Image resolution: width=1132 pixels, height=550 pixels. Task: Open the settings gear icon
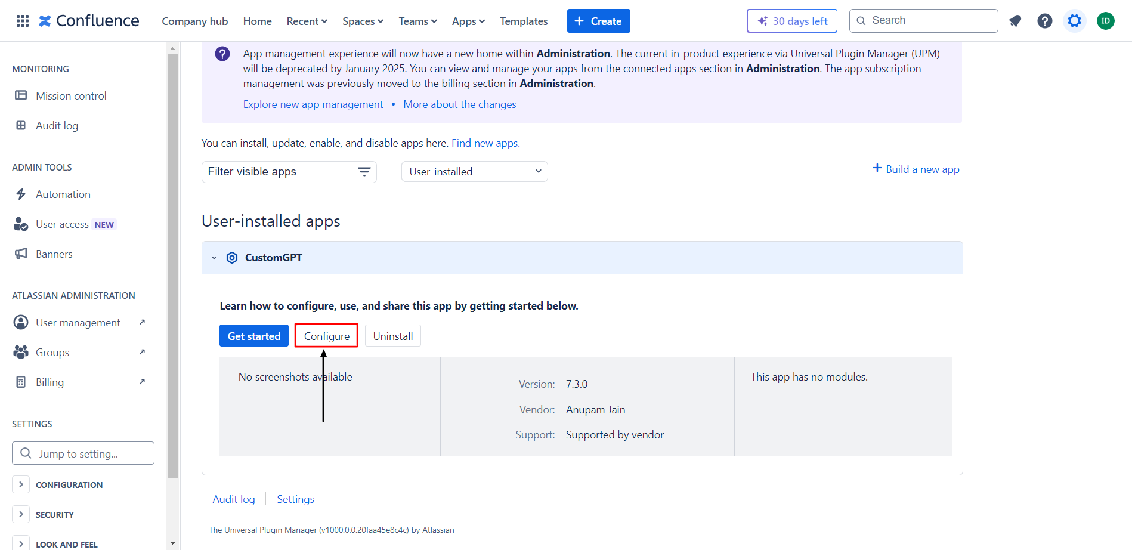[1075, 21]
